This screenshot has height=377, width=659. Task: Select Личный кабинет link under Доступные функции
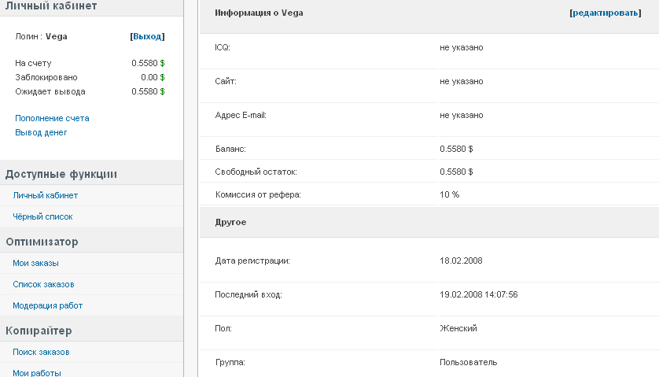pyautogui.click(x=46, y=195)
